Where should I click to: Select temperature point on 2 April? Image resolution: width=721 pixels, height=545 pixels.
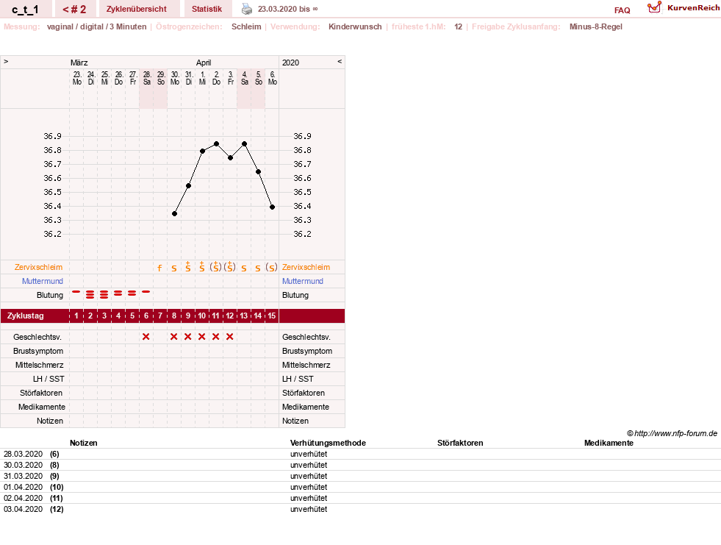click(x=217, y=144)
